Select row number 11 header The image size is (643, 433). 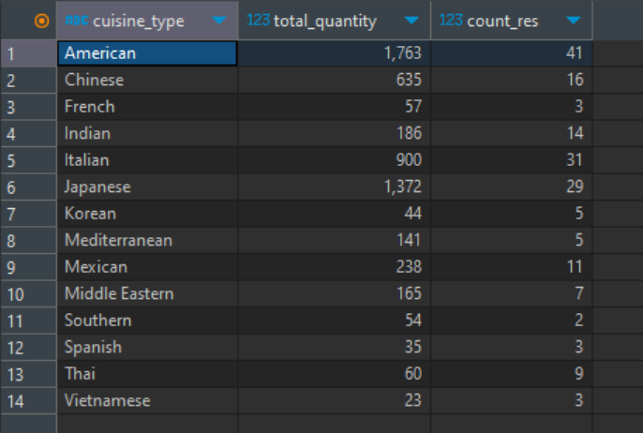click(28, 321)
